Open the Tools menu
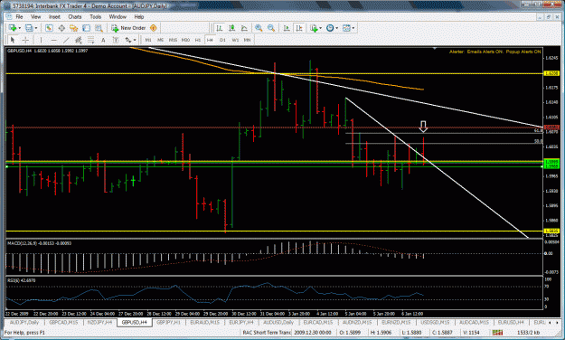Viewport: 565px width, 340px height. tap(96, 16)
